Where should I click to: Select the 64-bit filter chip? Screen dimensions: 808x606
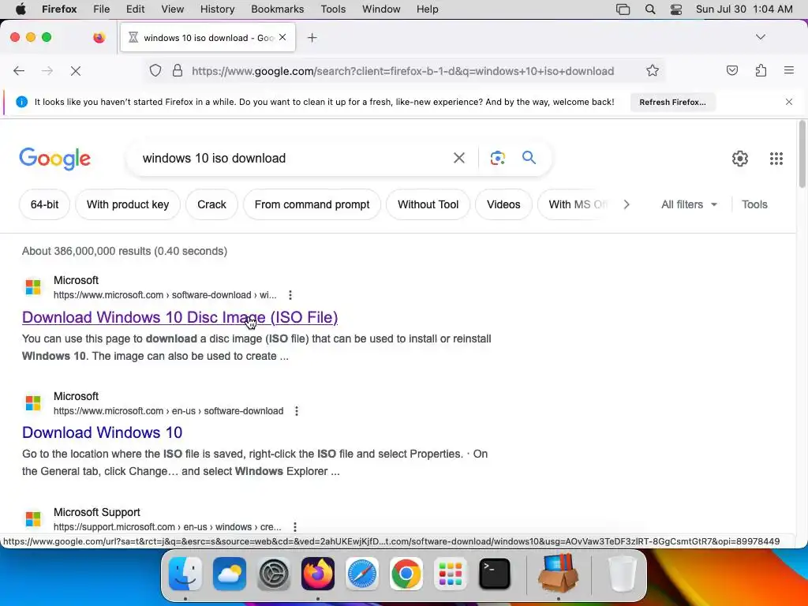tap(44, 204)
